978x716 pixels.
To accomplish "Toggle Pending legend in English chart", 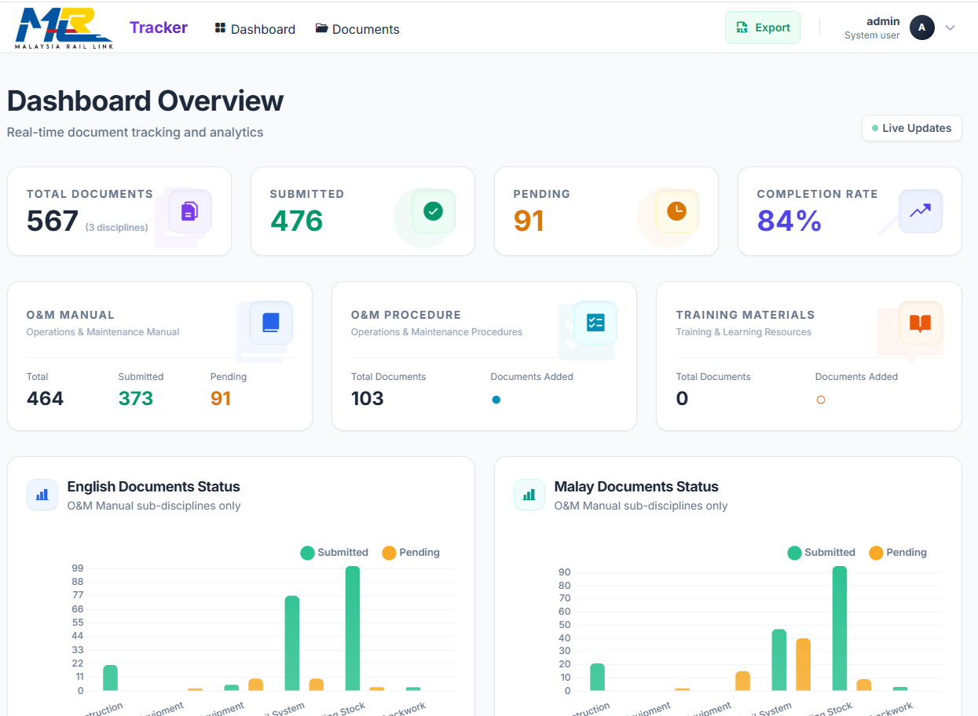I will pos(411,553).
